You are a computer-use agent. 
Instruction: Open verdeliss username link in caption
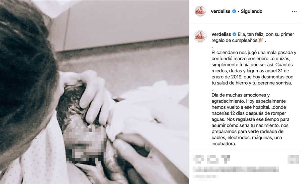(221, 34)
